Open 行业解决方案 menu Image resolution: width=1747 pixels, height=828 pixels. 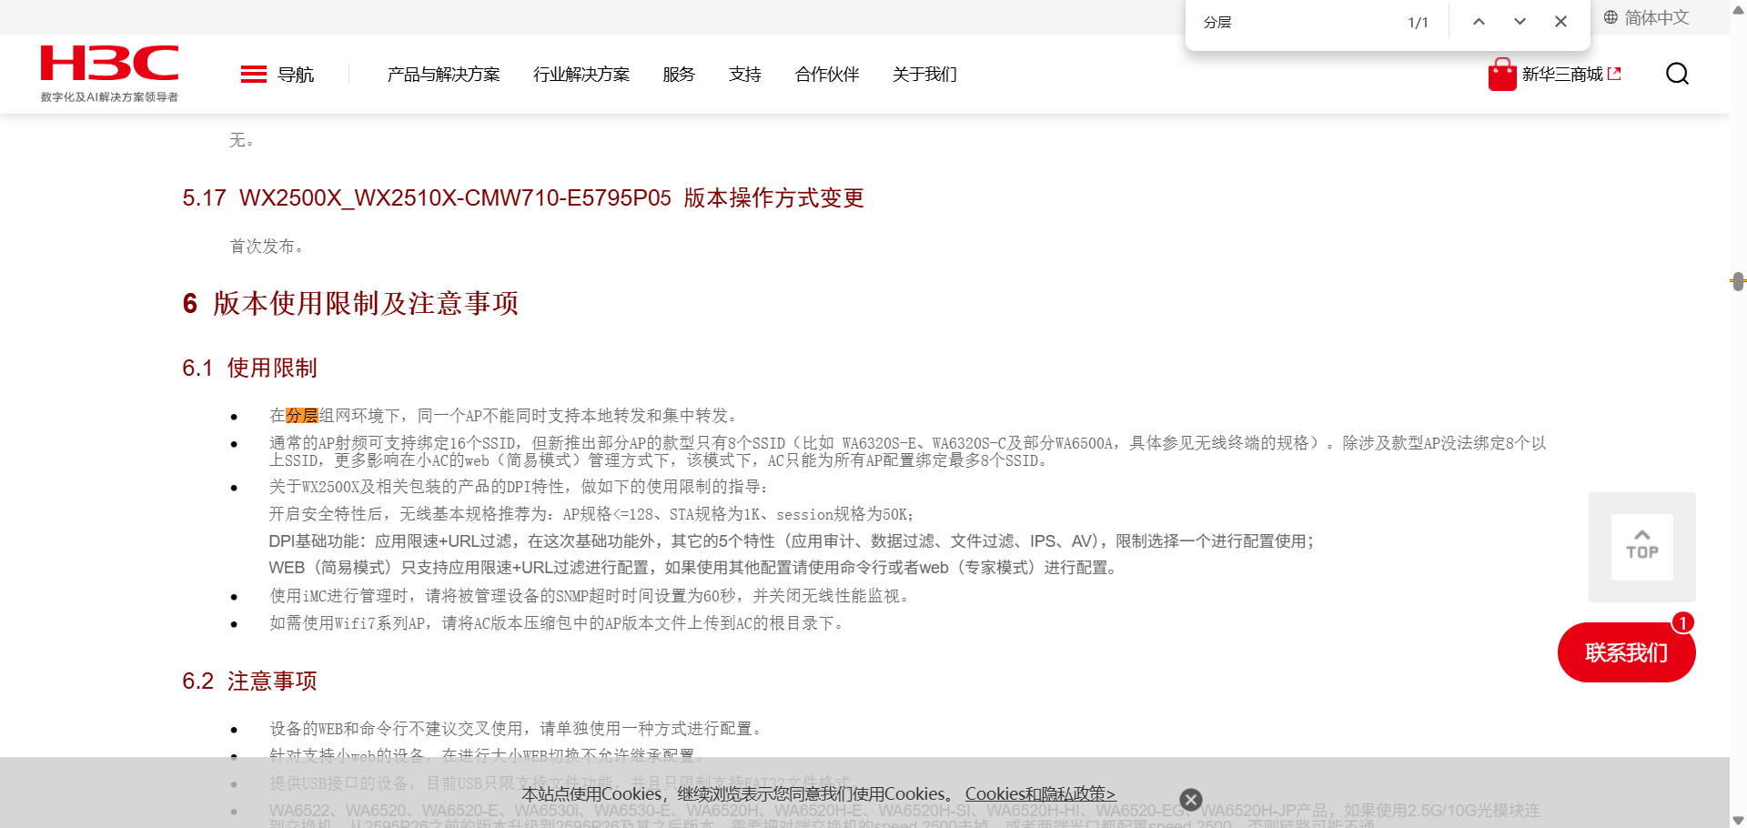coord(581,75)
